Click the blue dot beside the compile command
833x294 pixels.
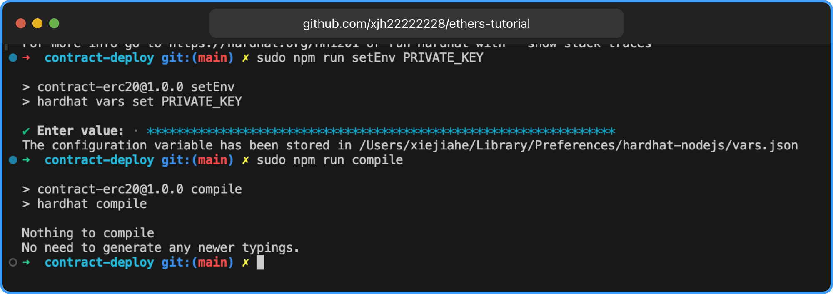coord(13,160)
